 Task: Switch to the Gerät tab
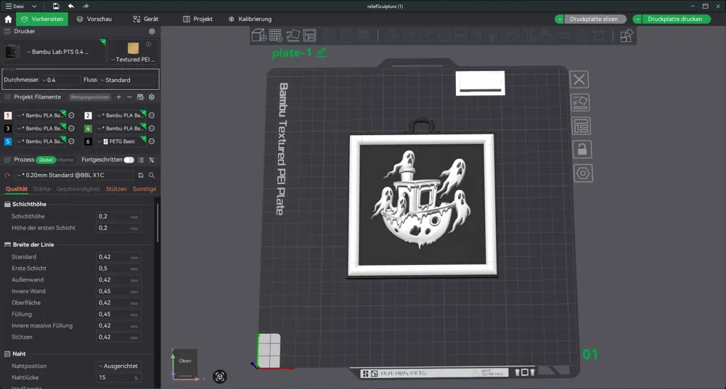(146, 19)
